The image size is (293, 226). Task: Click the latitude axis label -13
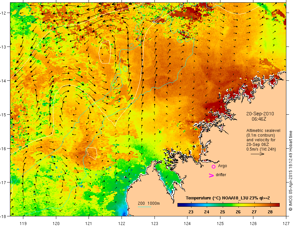[4, 47]
